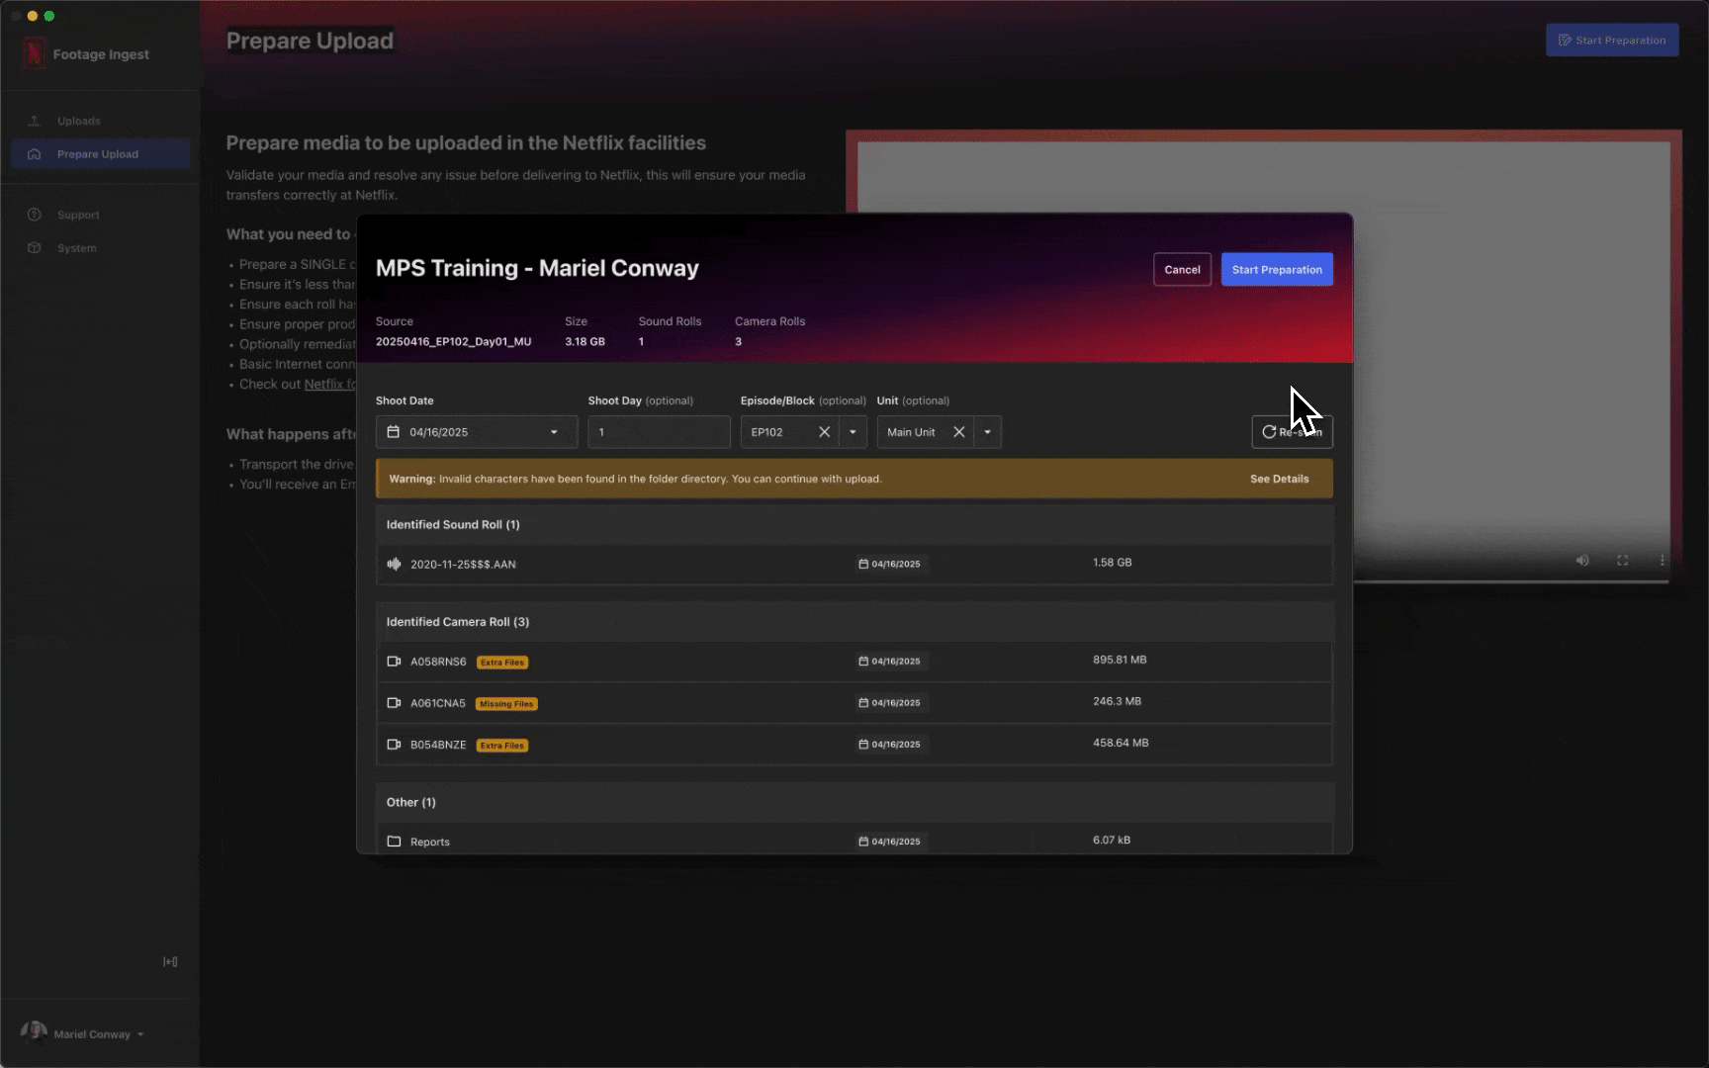Click the date on the A061CNA5 row
Screen dimensions: 1709x1068
(x=890, y=703)
